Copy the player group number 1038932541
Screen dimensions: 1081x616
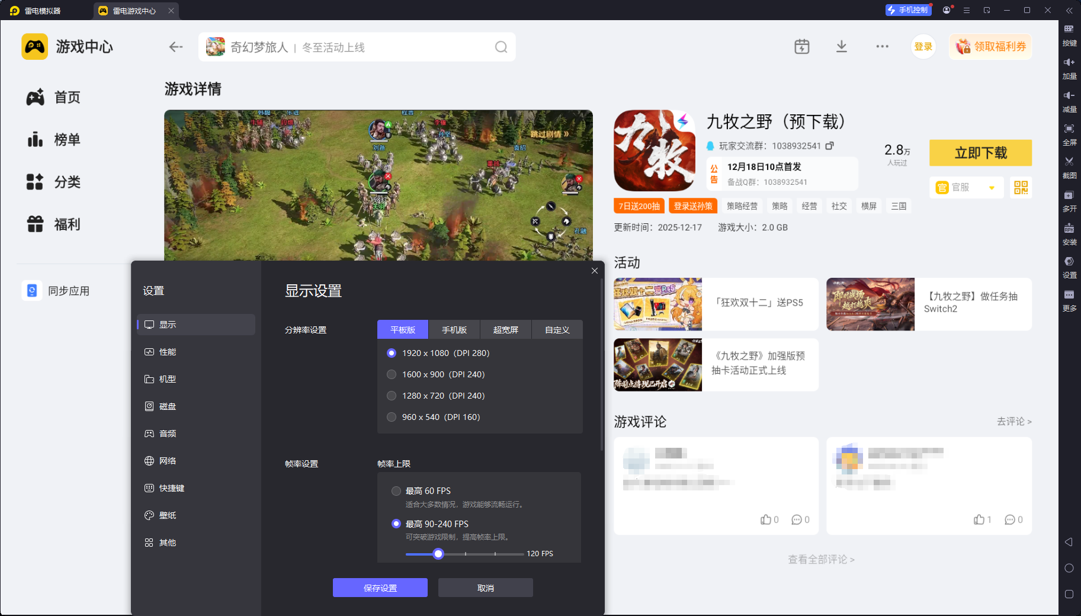(830, 146)
